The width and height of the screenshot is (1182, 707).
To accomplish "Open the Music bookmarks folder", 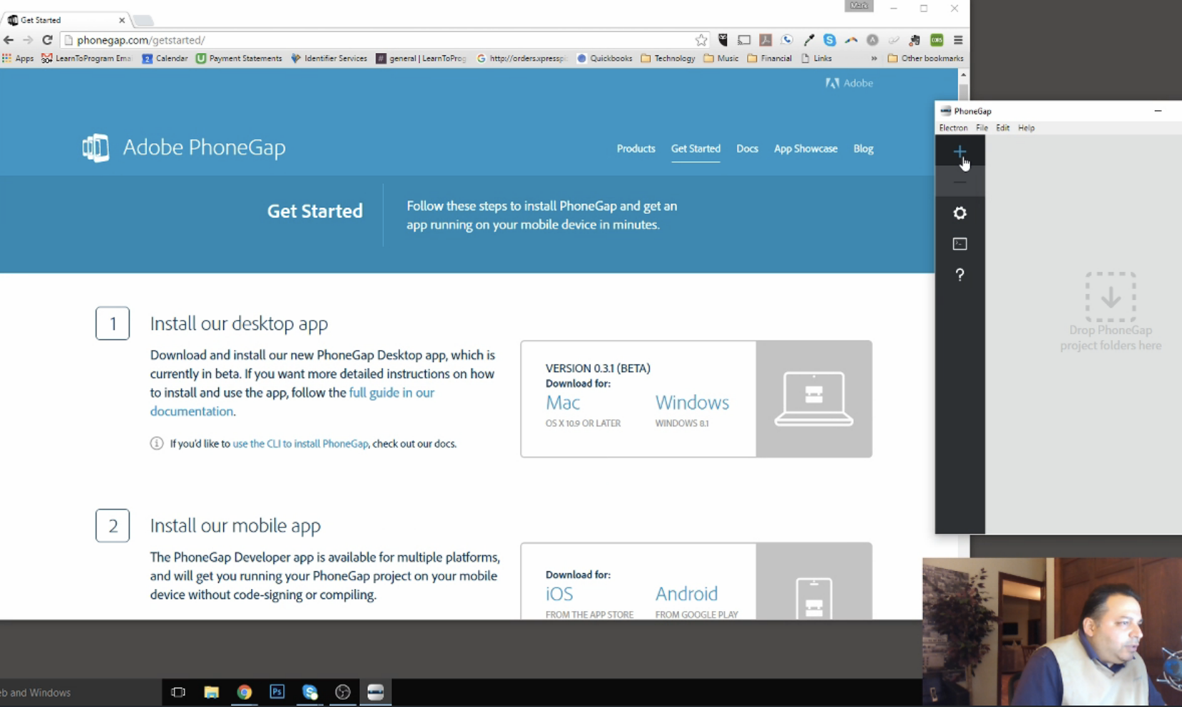I will point(721,59).
